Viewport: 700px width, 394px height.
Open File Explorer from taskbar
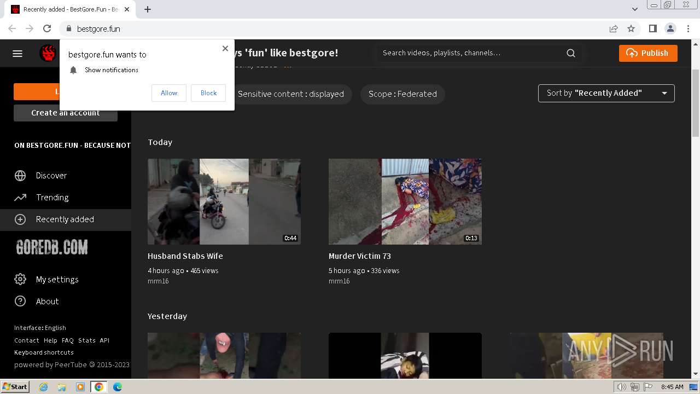coord(62,387)
